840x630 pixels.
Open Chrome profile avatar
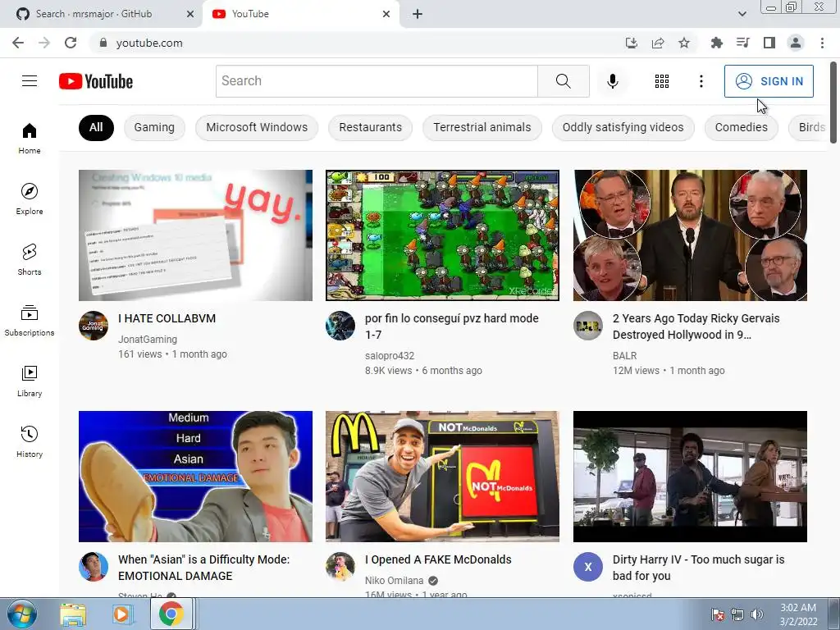(x=796, y=43)
